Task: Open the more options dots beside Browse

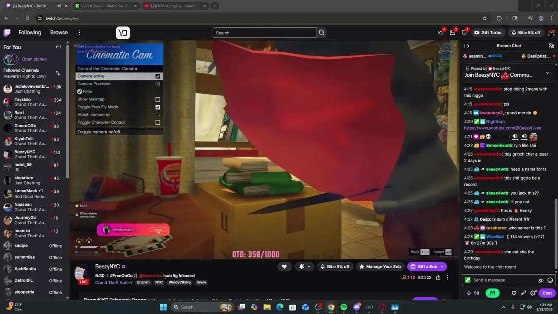Action: [79, 33]
